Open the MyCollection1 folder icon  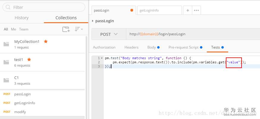[x=6, y=44]
